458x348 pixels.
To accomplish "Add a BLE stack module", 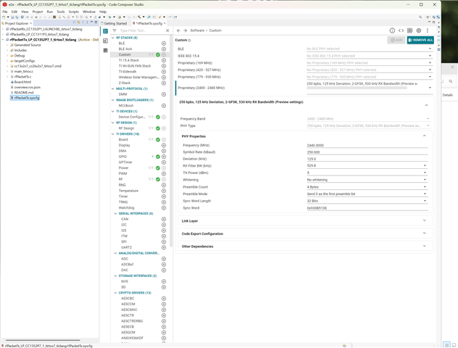I will (164, 43).
